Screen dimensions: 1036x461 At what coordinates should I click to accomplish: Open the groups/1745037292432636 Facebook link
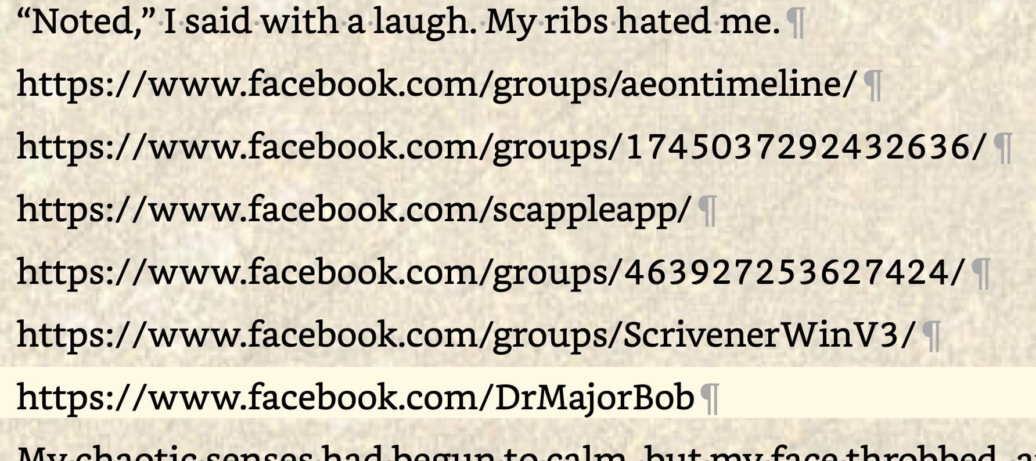pyautogui.click(x=502, y=147)
